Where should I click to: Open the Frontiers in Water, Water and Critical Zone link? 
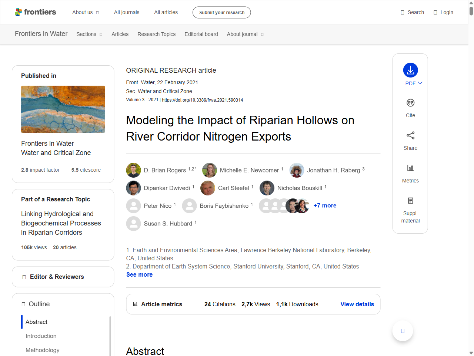[56, 148]
